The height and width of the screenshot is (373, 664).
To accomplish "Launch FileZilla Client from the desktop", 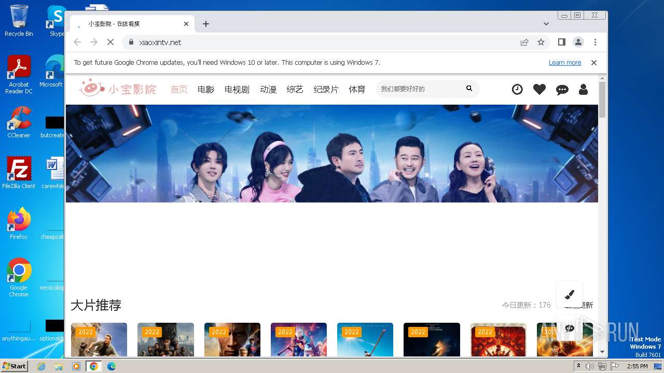I will [19, 173].
